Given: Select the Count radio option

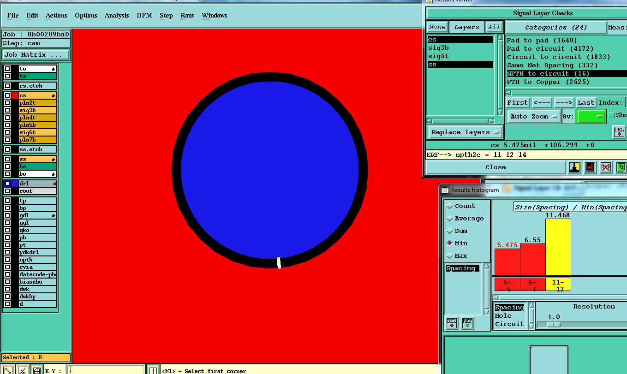Looking at the screenshot, I should point(450,206).
